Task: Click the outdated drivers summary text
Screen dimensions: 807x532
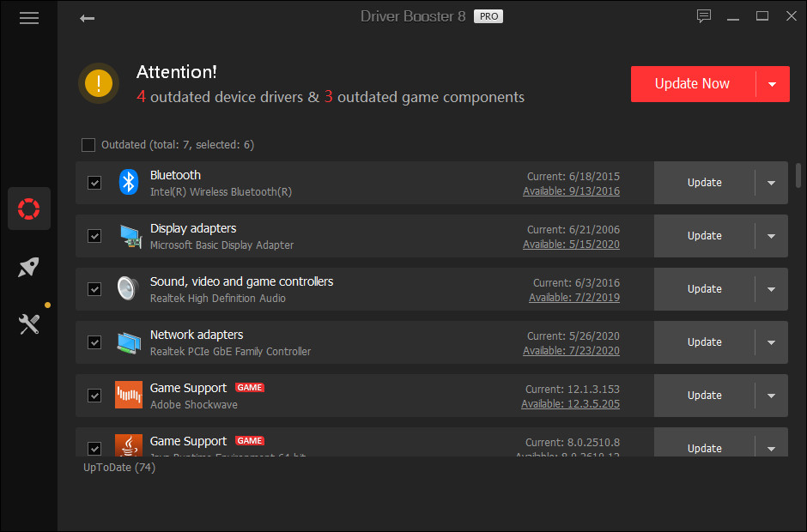Action: (331, 97)
